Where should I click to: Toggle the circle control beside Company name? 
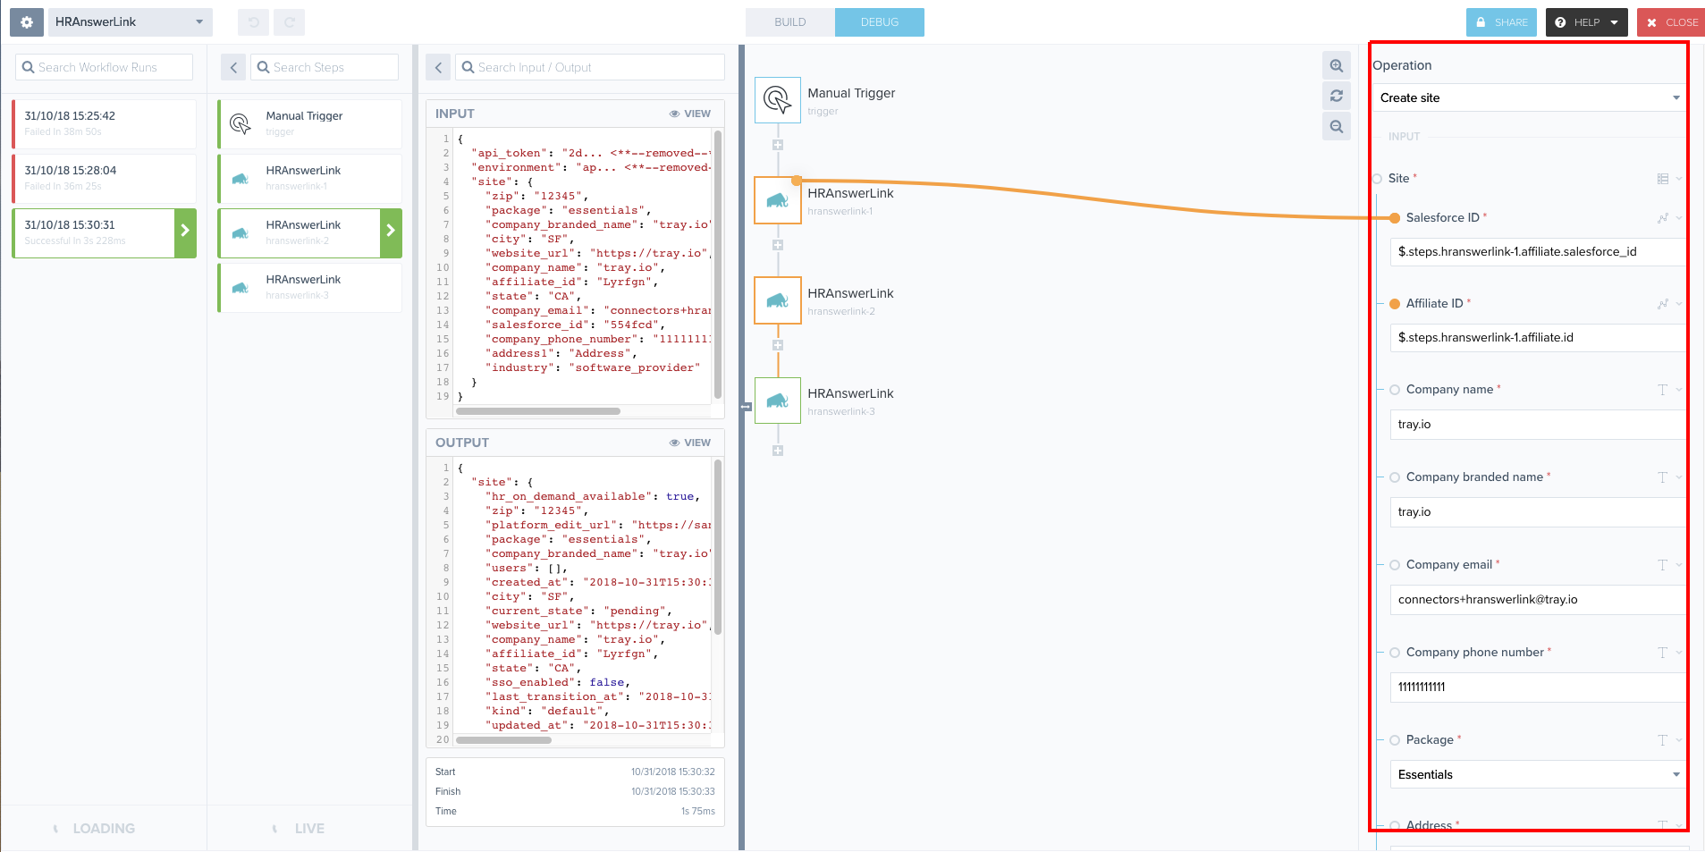(x=1395, y=389)
